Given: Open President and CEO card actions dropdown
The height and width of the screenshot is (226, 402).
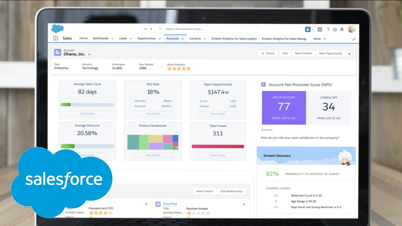Looking at the screenshot, I should (146, 204).
